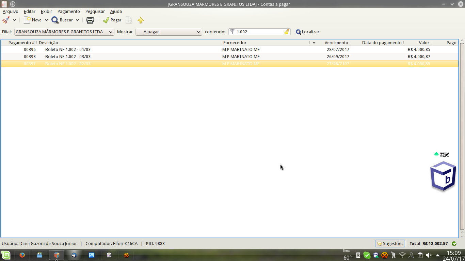This screenshot has width=465, height=261.
Task: Open the Mostrar 'A pagar' filter dropdown
Action: coord(169,32)
